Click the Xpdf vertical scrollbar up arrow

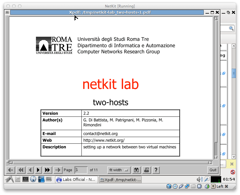216,19
